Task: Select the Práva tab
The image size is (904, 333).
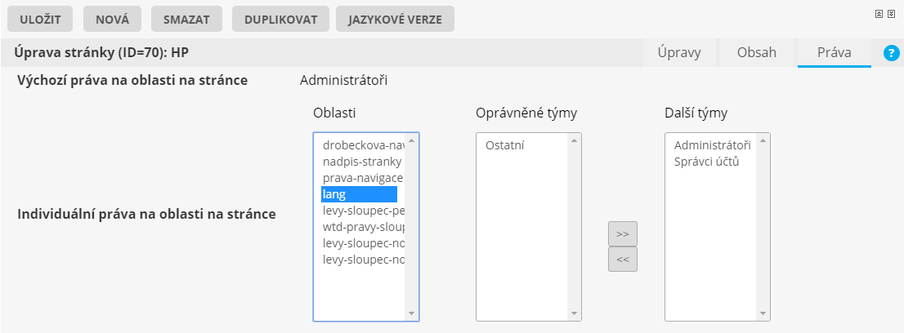Action: tap(834, 52)
